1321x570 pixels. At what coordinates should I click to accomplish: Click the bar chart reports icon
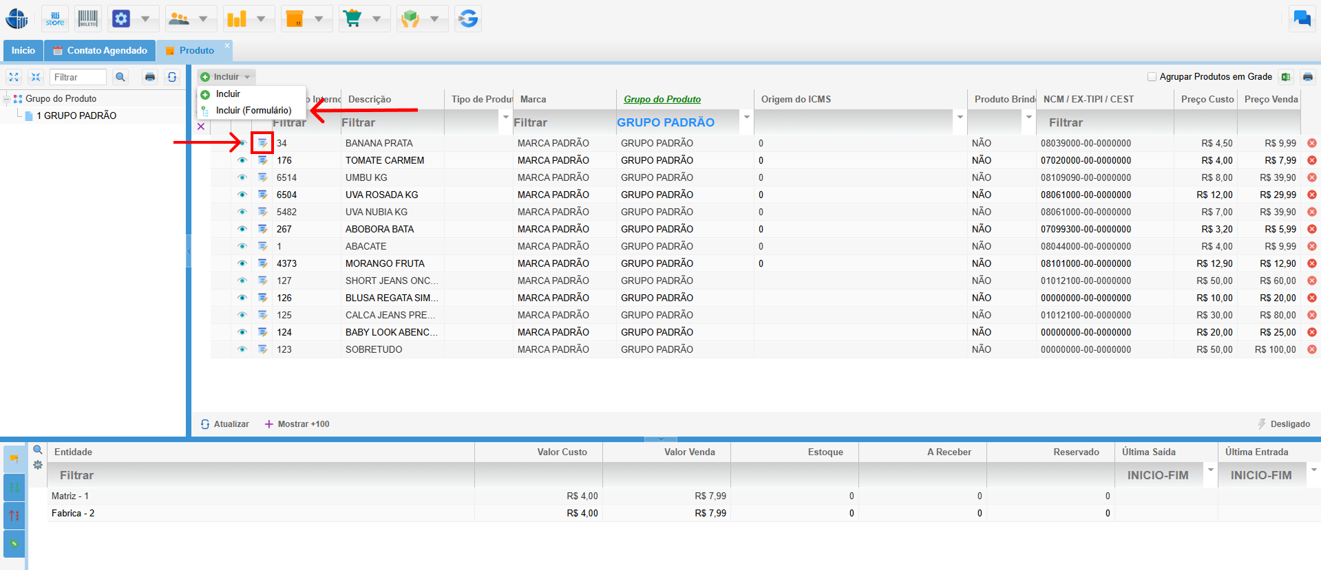click(237, 19)
